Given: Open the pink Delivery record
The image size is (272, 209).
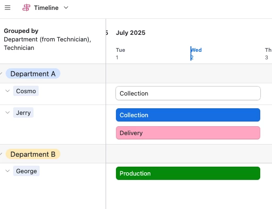Looking at the screenshot, I should coord(188,133).
